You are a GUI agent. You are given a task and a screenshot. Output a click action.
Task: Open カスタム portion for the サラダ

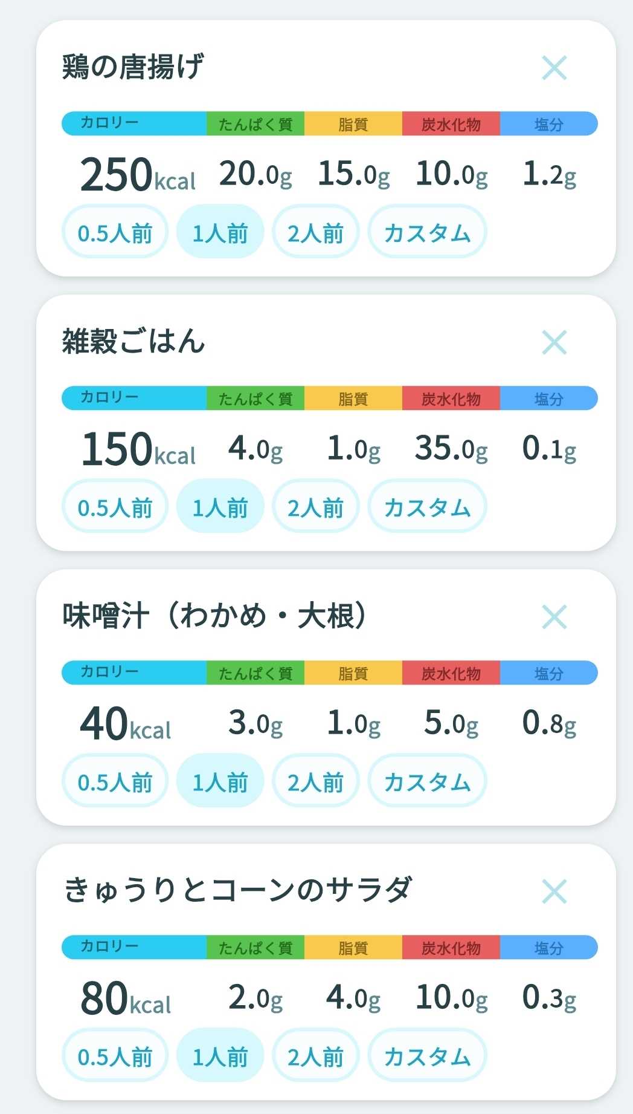(x=427, y=1055)
